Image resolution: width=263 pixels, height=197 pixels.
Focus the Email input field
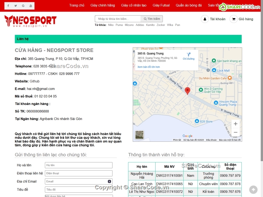(x=79, y=182)
